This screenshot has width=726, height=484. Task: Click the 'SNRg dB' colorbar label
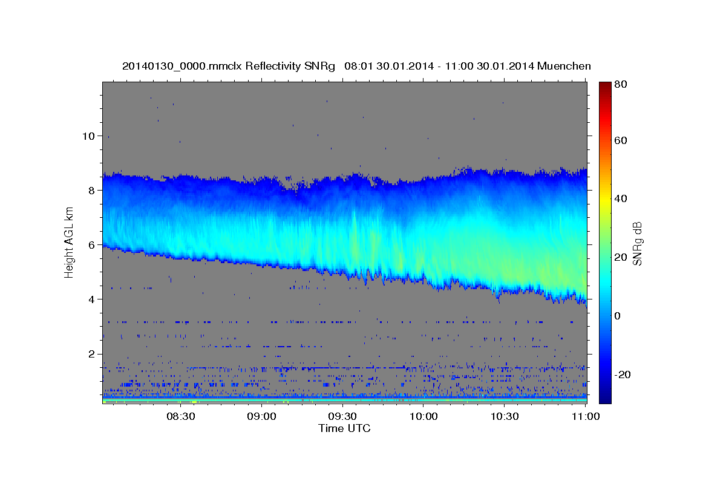[636, 243]
